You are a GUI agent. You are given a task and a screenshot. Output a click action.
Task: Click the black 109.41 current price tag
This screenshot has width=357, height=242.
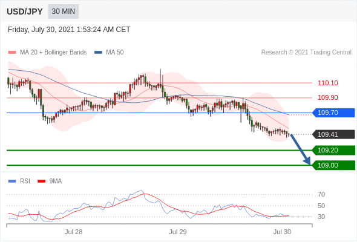[333, 134]
